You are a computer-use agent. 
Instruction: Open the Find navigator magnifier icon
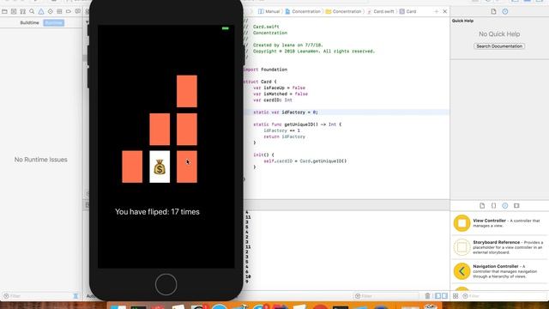point(32,11)
